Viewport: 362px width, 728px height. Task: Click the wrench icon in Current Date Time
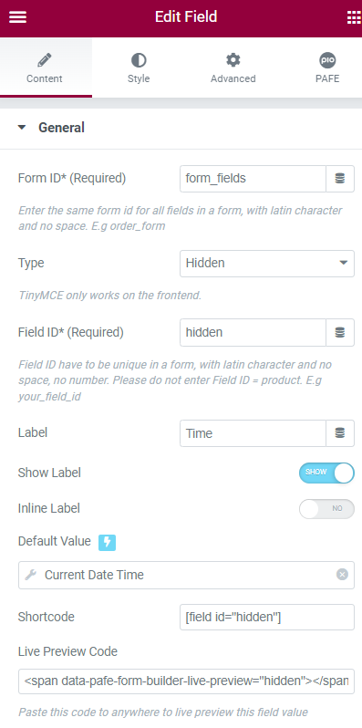pyautogui.click(x=31, y=575)
